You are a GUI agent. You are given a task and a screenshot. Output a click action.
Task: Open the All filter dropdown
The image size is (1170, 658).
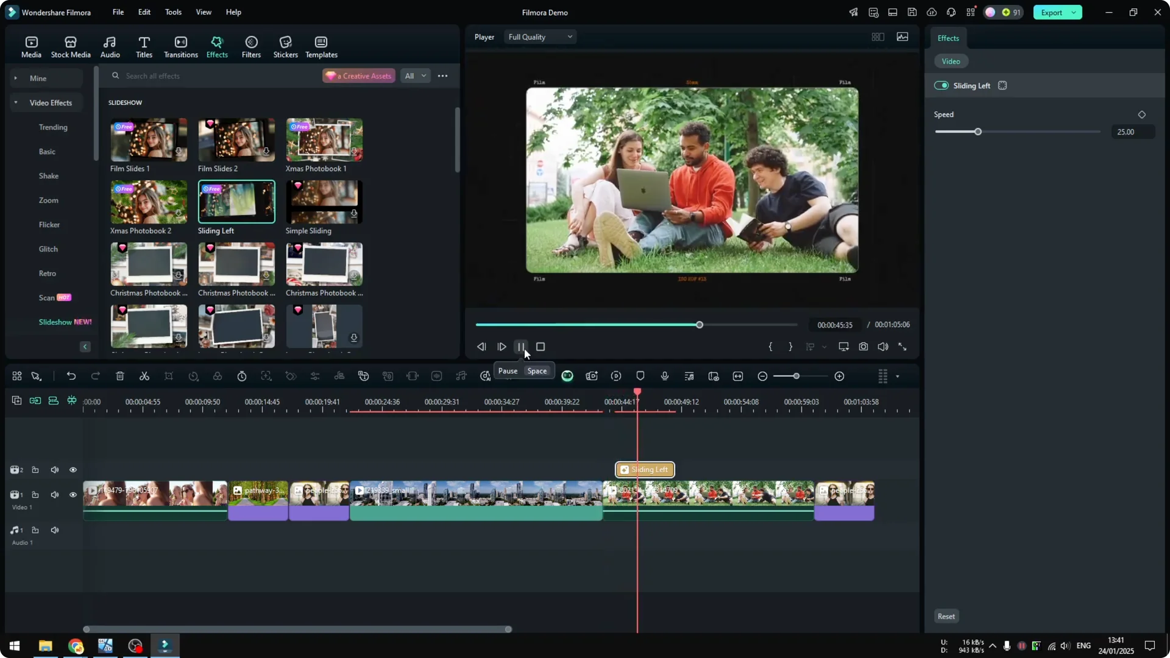tap(415, 76)
